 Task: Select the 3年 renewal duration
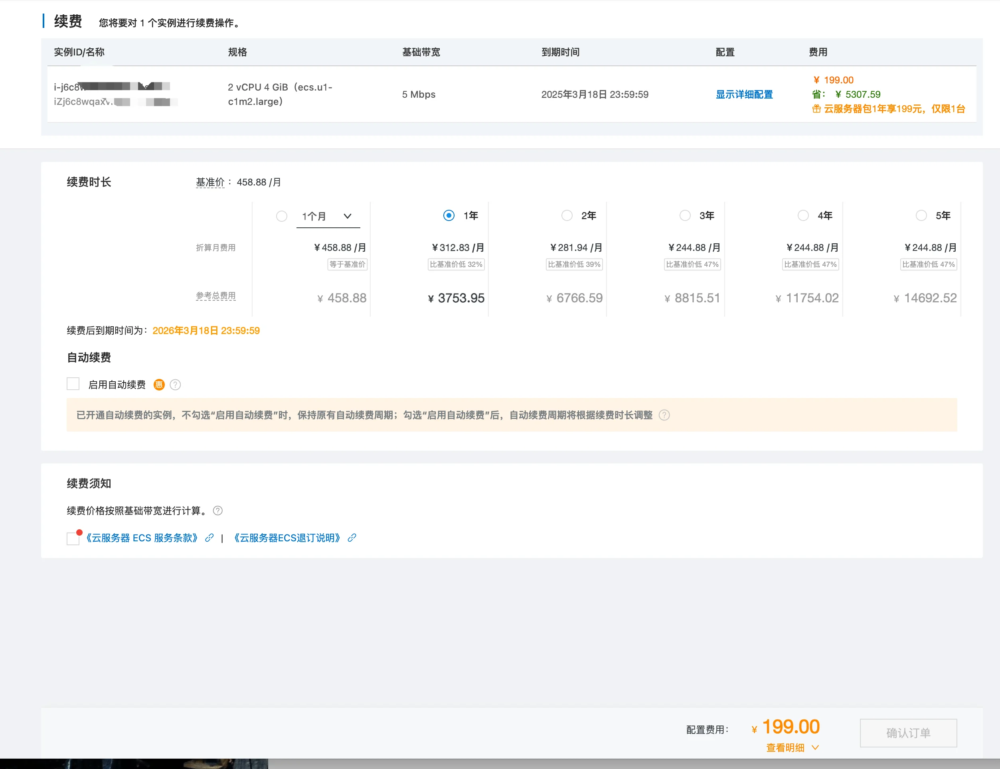685,216
